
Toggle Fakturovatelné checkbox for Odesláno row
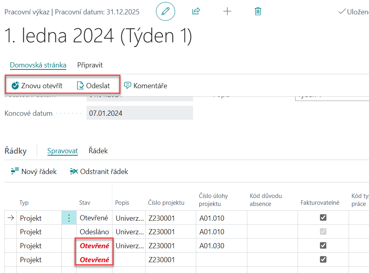pos(323,231)
